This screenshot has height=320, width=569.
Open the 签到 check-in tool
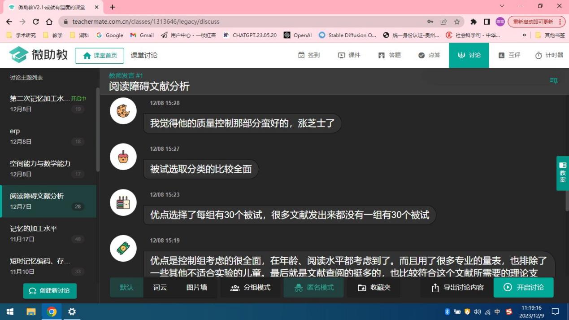point(309,55)
